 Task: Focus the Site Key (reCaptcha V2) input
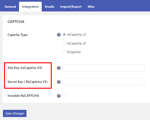(x=103, y=68)
